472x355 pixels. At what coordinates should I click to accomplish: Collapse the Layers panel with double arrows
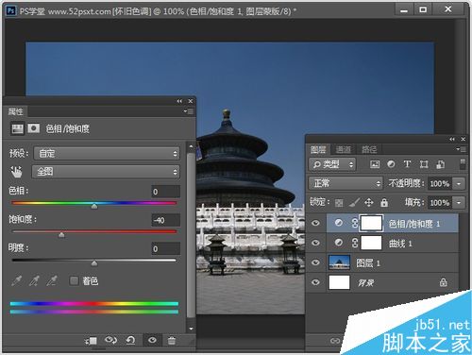coord(452,139)
